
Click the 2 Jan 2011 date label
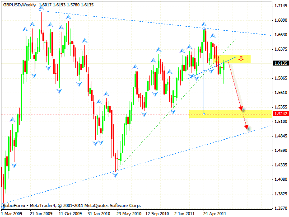click(x=185, y=214)
